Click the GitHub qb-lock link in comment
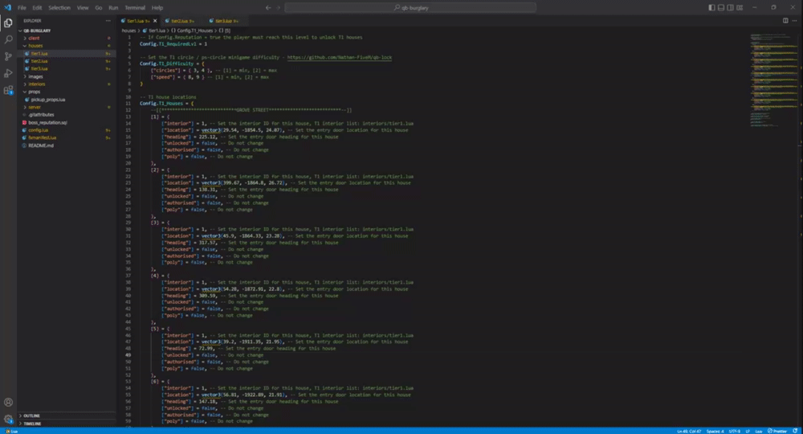 339,58
